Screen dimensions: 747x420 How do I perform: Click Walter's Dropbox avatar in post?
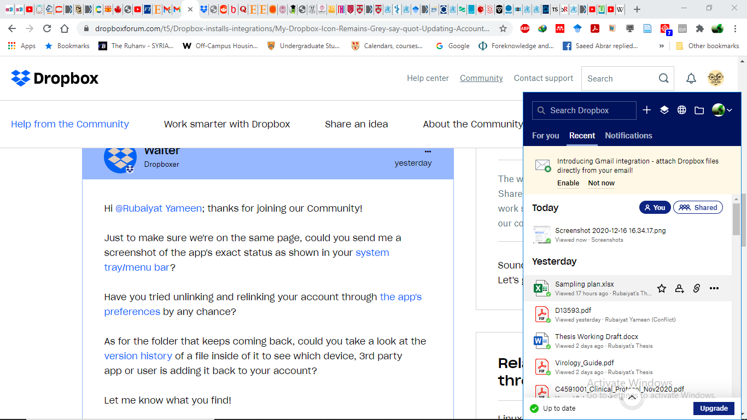[120, 159]
